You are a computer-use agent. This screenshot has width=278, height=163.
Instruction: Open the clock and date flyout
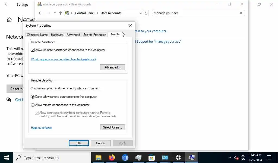point(255,158)
